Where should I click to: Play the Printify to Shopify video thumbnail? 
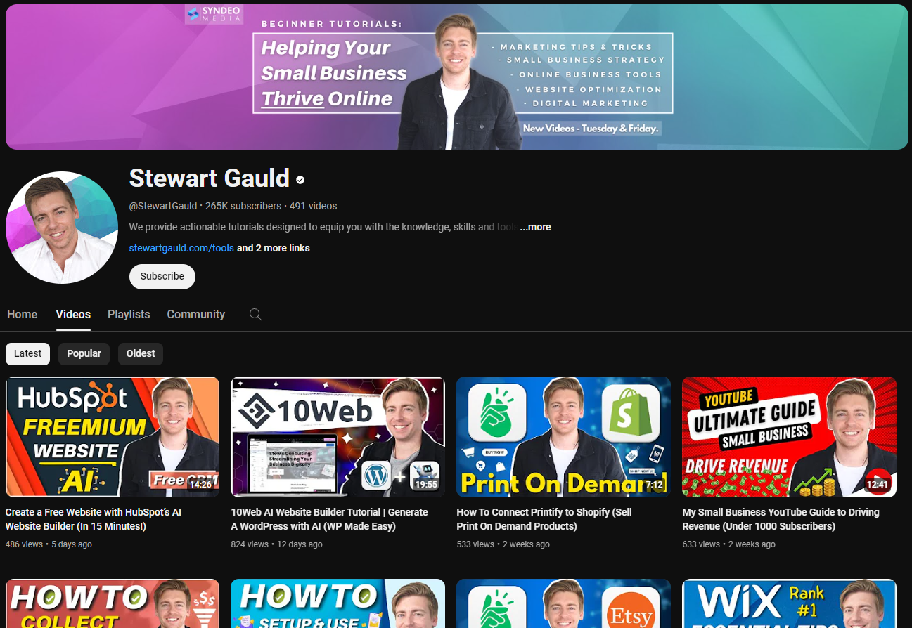pyautogui.click(x=563, y=436)
